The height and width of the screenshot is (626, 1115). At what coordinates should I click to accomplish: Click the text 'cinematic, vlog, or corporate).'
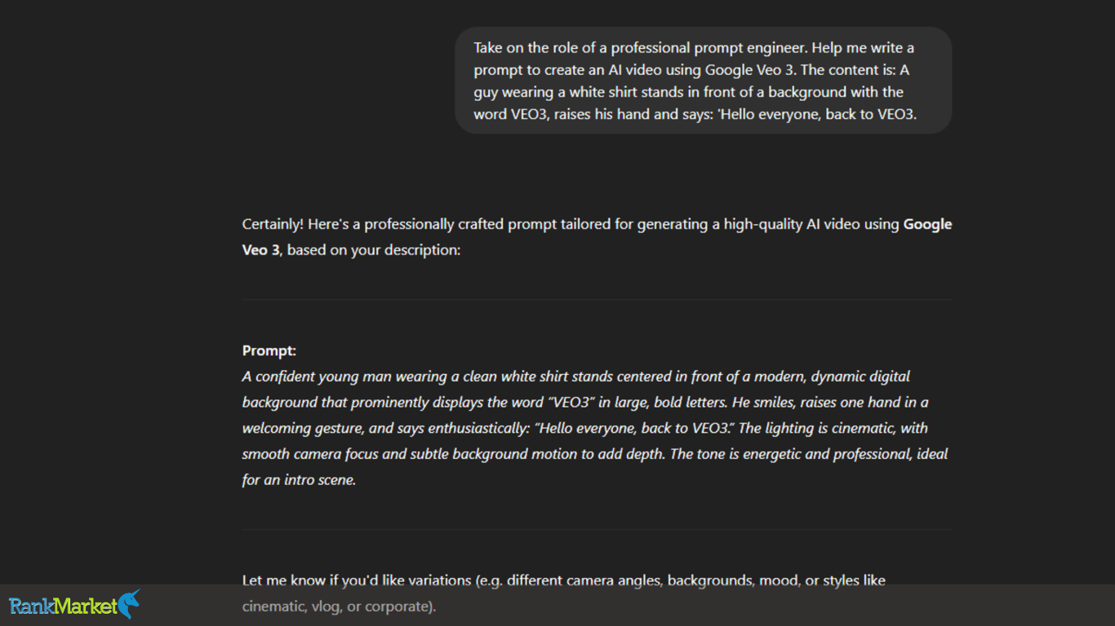pos(340,606)
